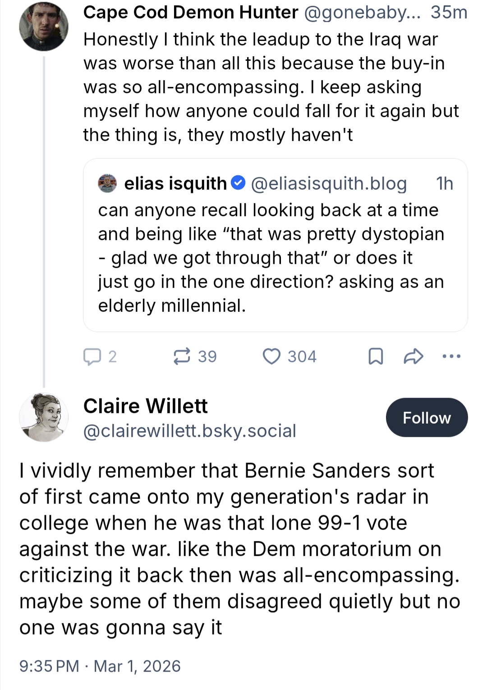Click the @gonebaby handle
Image resolution: width=487 pixels, height=690 pixels.
tap(363, 13)
